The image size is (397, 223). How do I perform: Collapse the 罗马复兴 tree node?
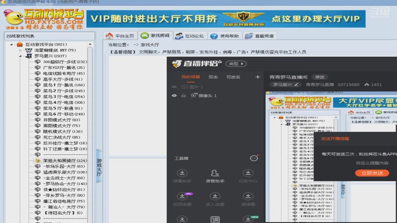tap(20, 56)
